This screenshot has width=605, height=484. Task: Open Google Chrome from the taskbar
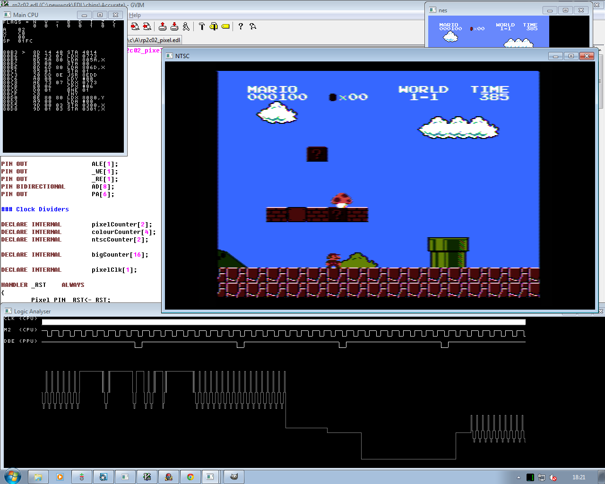coord(190,477)
